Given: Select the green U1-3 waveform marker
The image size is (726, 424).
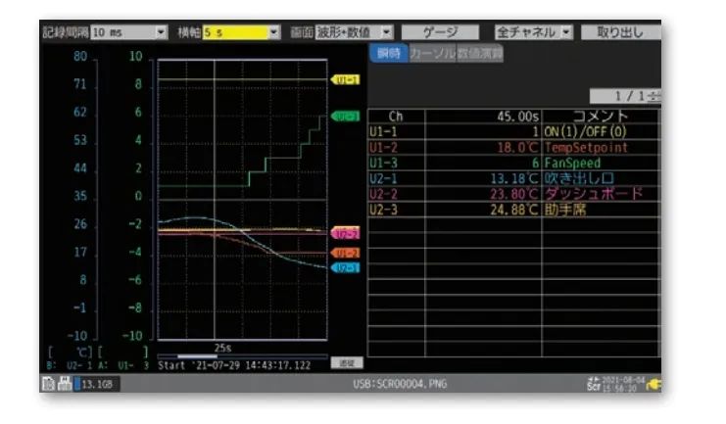Looking at the screenshot, I should 346,116.
